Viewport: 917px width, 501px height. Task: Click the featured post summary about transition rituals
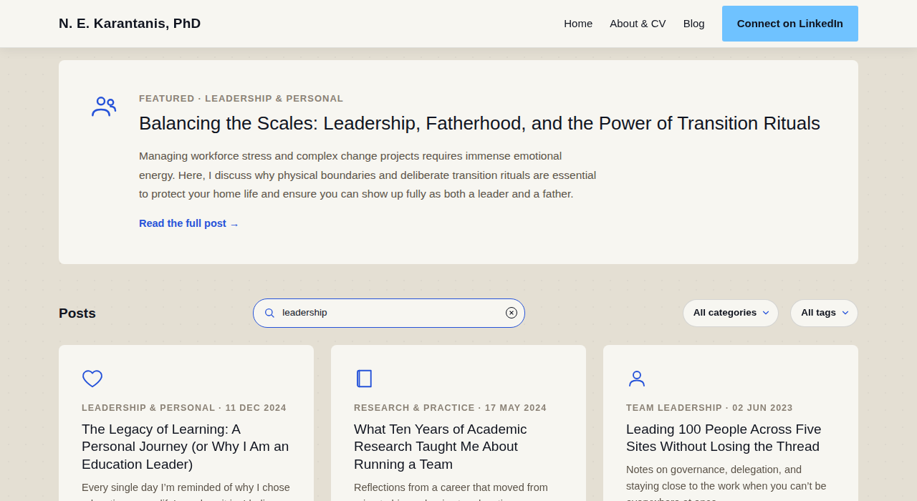[x=368, y=175]
